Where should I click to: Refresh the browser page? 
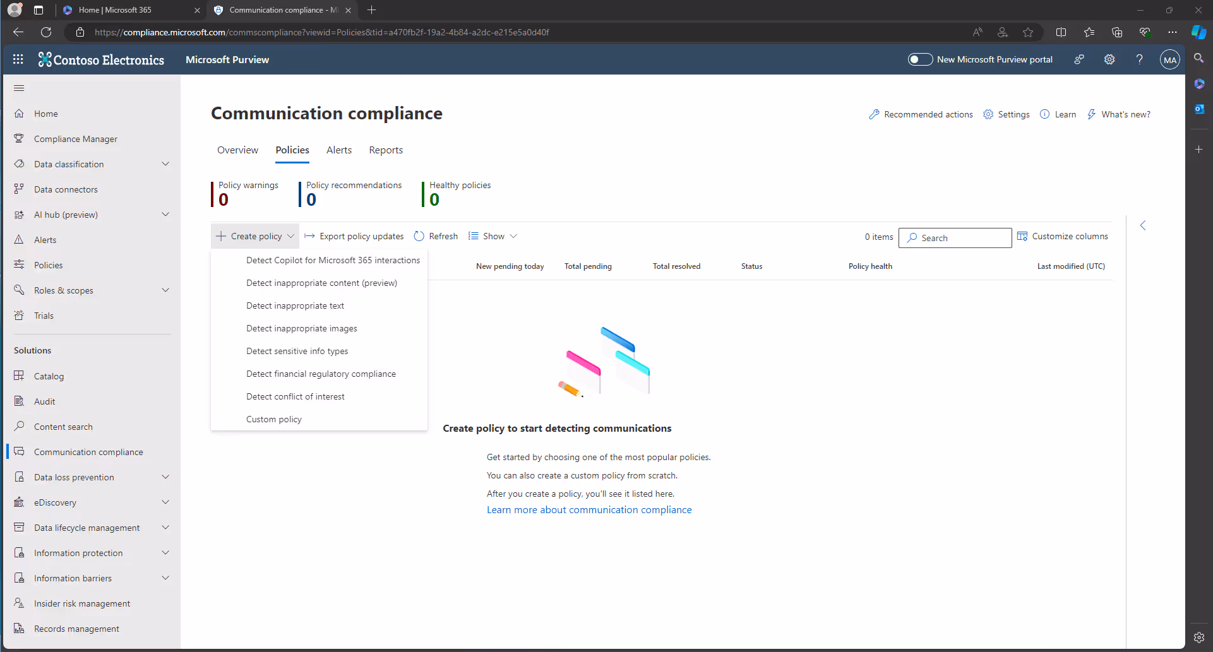pyautogui.click(x=46, y=32)
